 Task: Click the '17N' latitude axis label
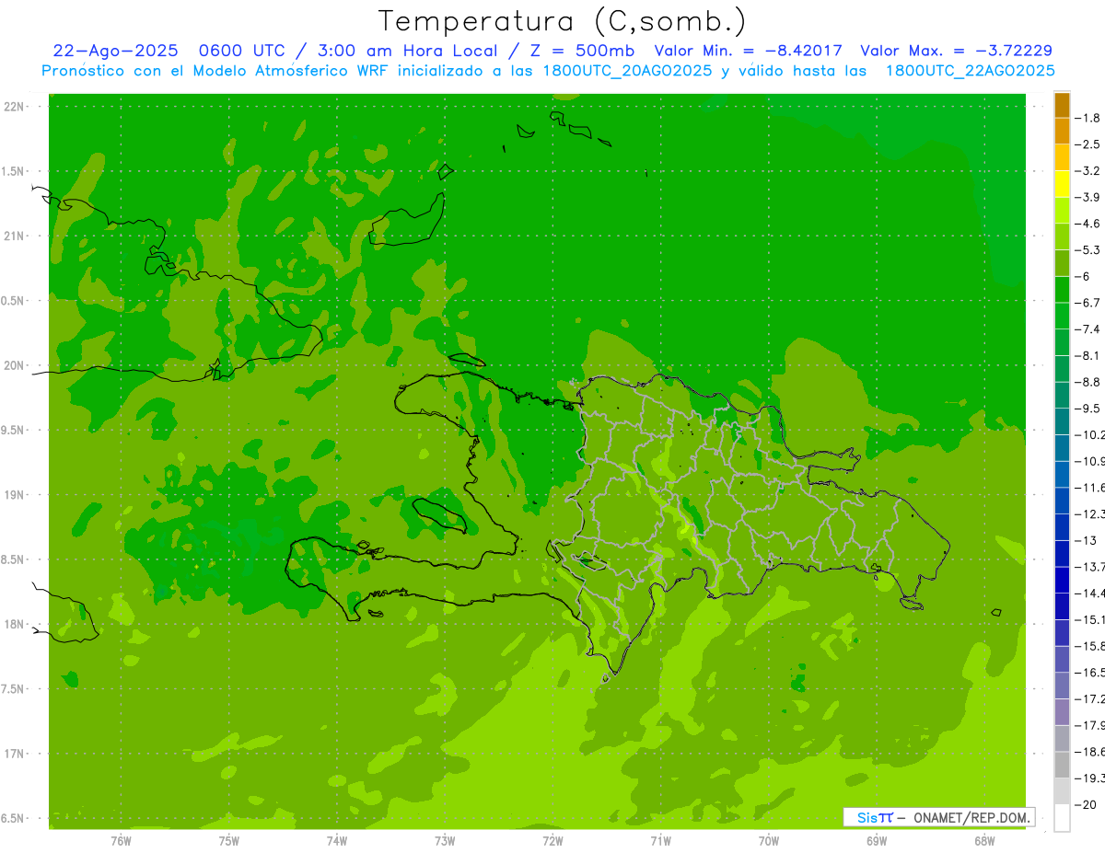coord(14,754)
